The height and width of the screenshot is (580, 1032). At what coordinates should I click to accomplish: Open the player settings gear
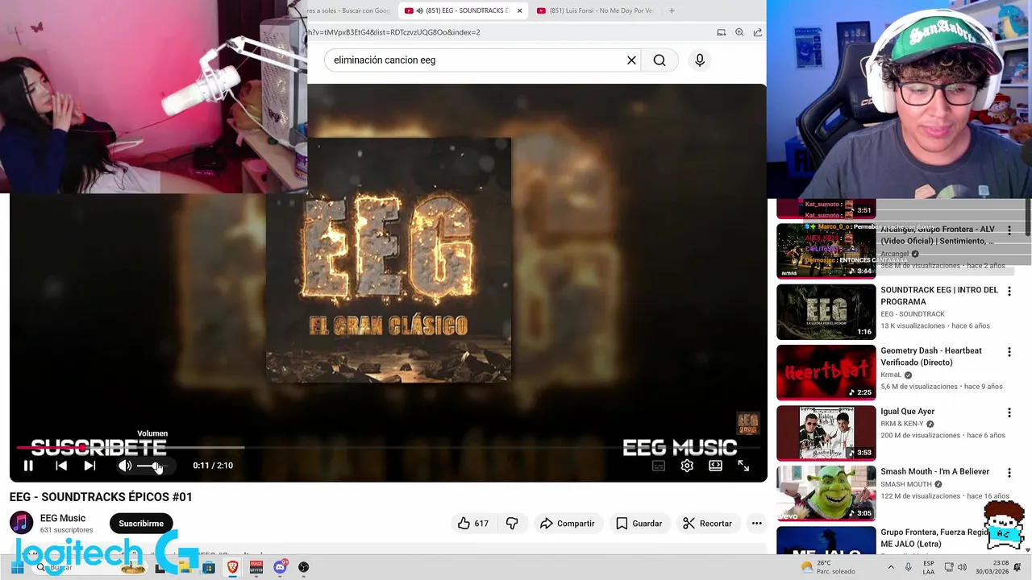coord(687,466)
